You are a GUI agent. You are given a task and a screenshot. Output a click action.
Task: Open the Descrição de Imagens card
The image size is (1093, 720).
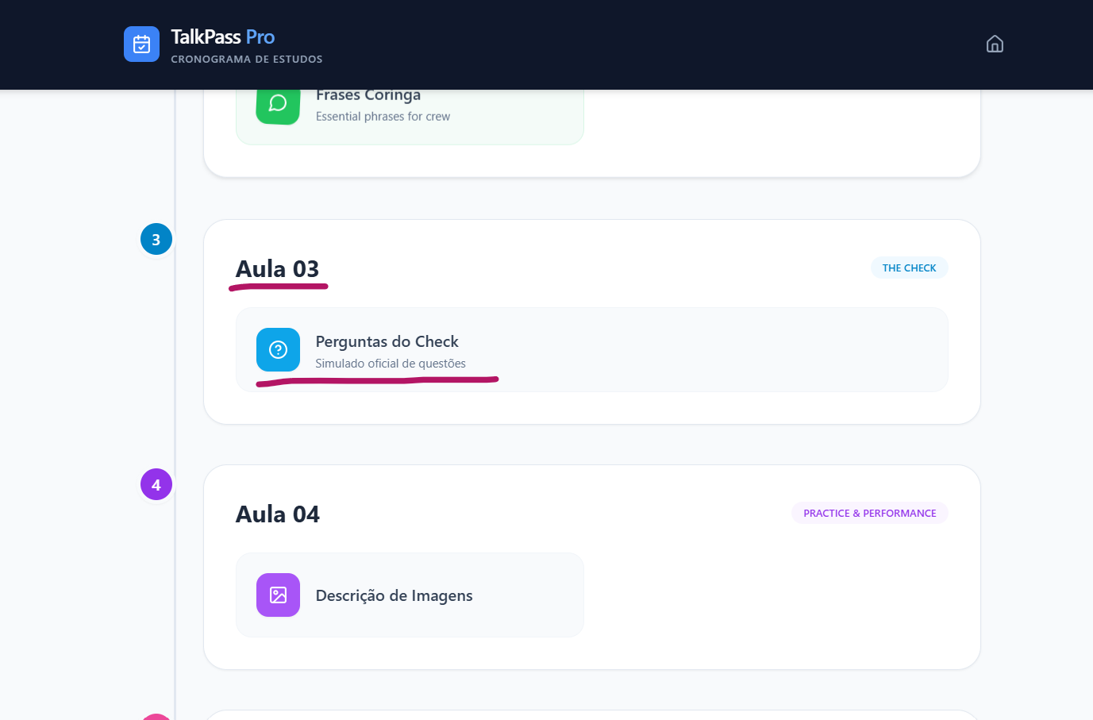410,595
